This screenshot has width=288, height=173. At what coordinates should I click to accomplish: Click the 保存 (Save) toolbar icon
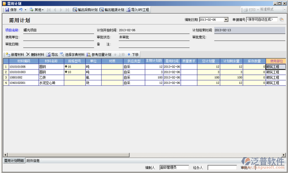7,10
